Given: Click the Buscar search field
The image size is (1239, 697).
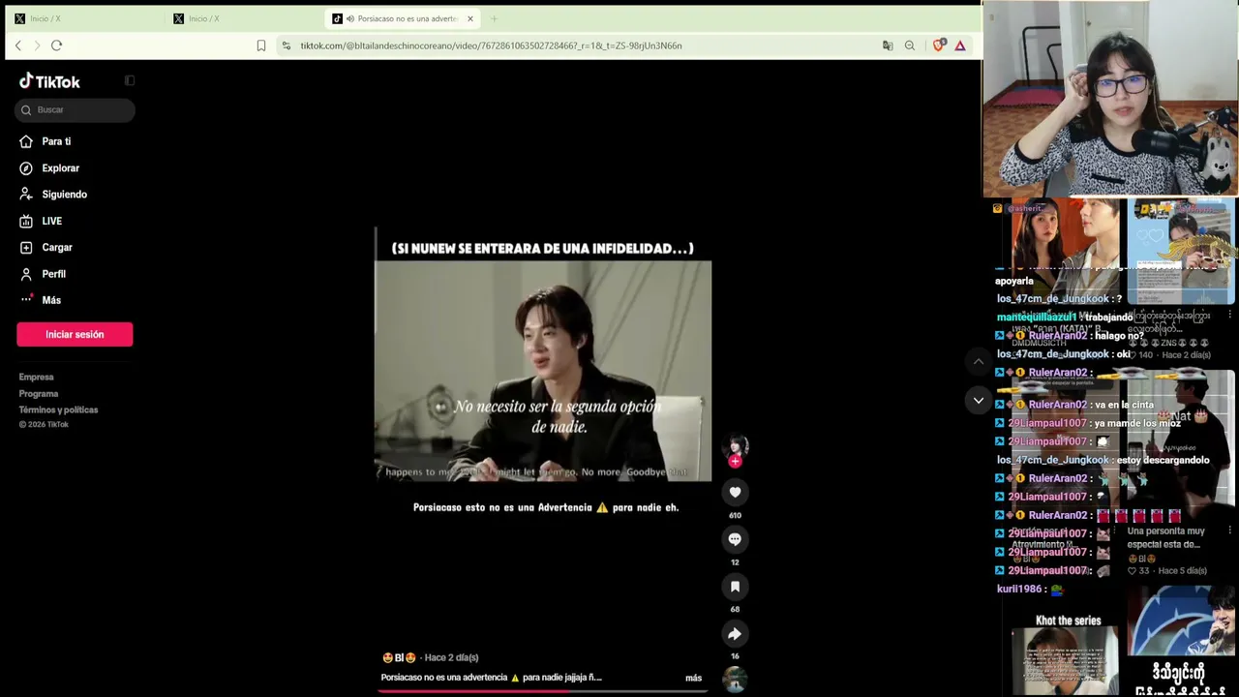Looking at the screenshot, I should pos(75,110).
